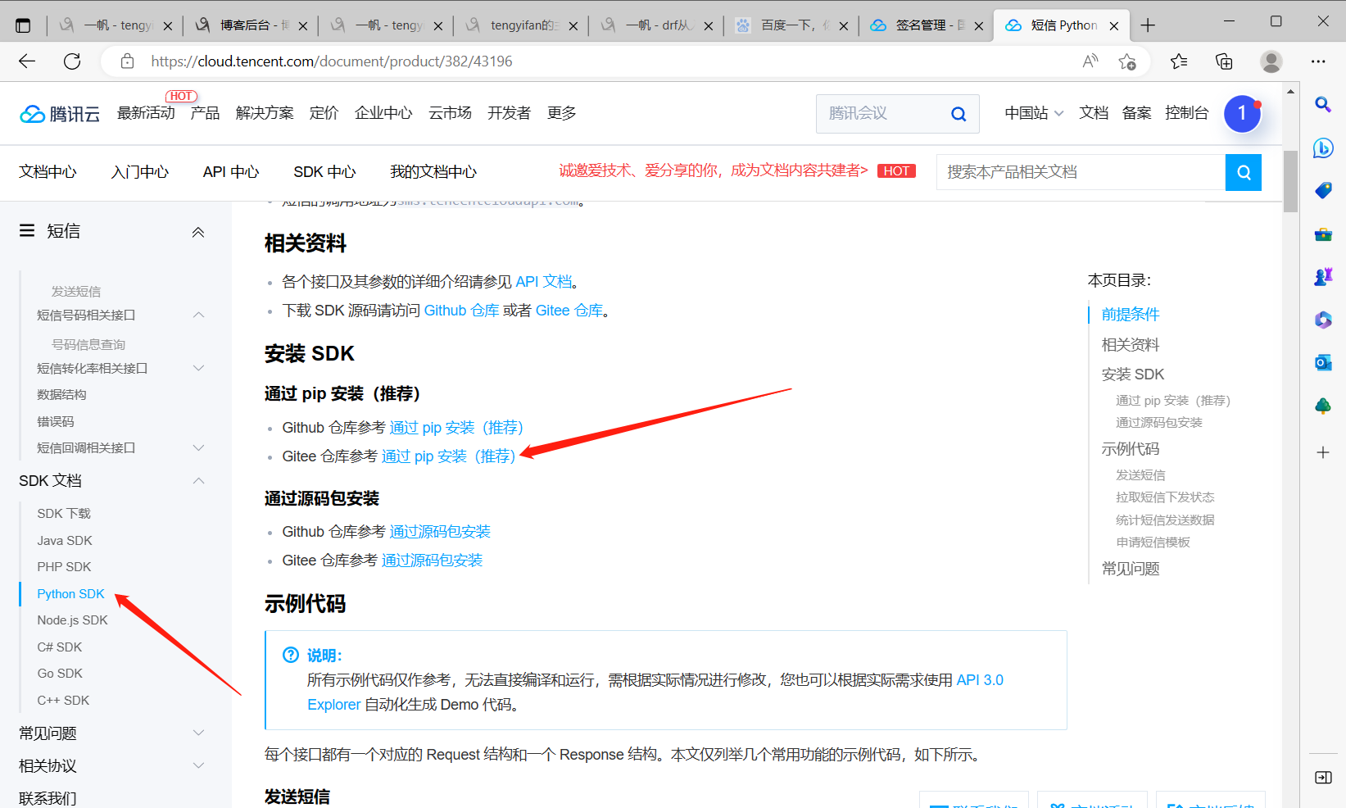Collapse the 短信 product menu chevron

198,232
